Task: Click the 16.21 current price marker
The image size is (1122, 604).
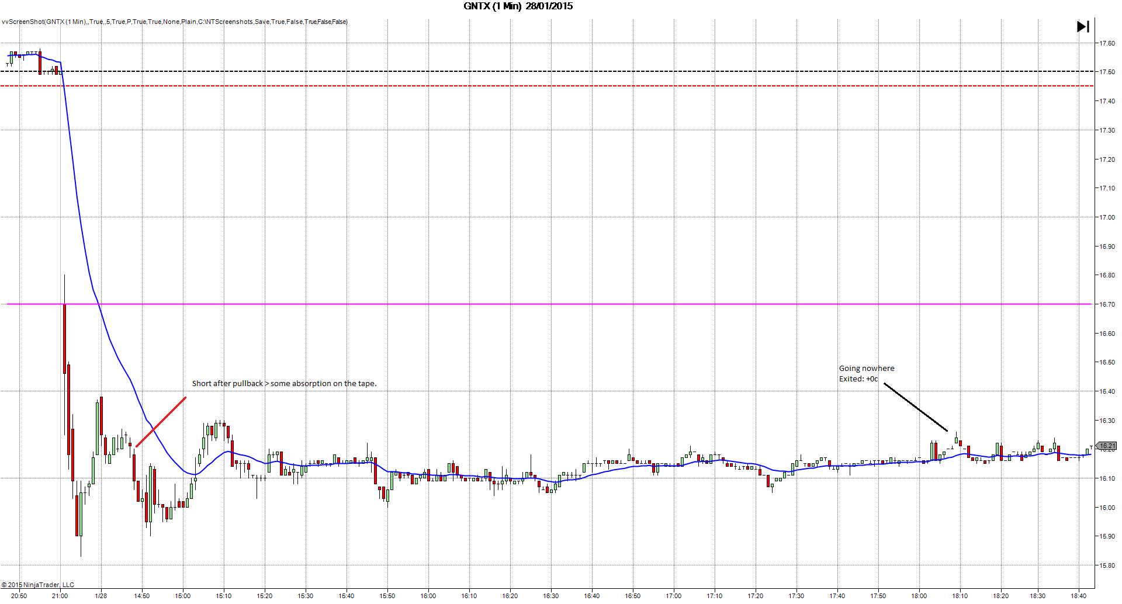Action: [x=1107, y=446]
